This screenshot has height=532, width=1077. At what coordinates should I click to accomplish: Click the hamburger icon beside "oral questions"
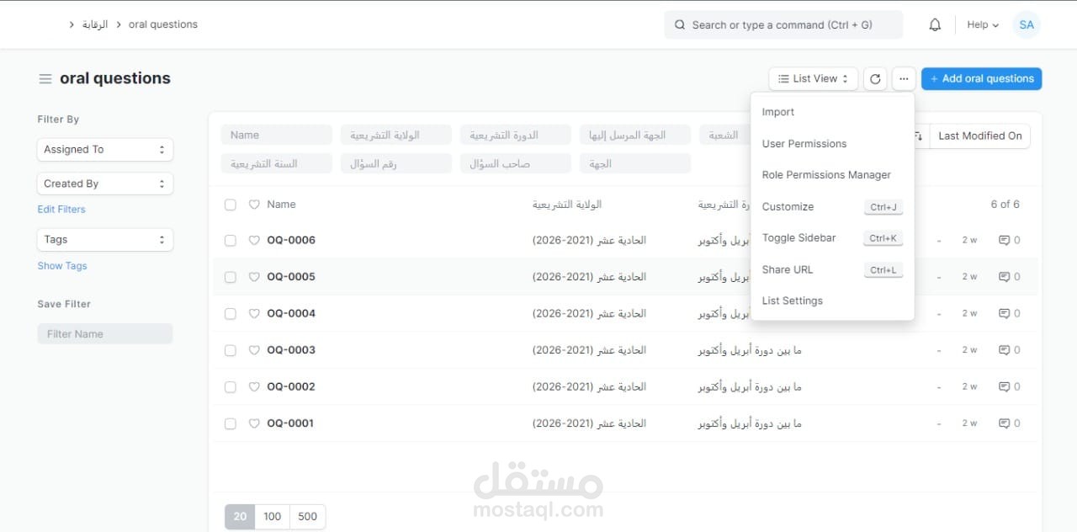click(x=45, y=77)
